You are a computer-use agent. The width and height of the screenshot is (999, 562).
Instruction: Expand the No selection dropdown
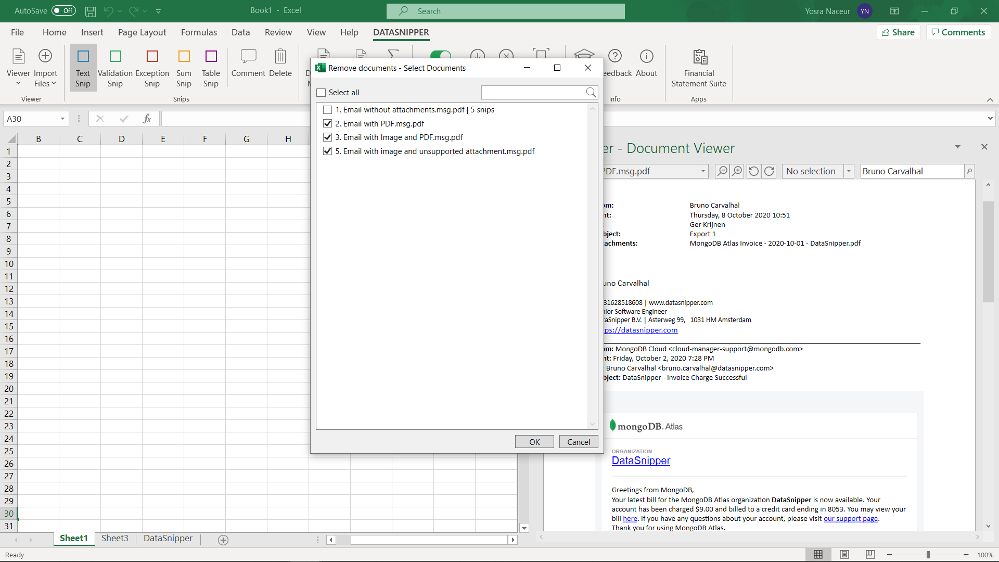point(849,171)
